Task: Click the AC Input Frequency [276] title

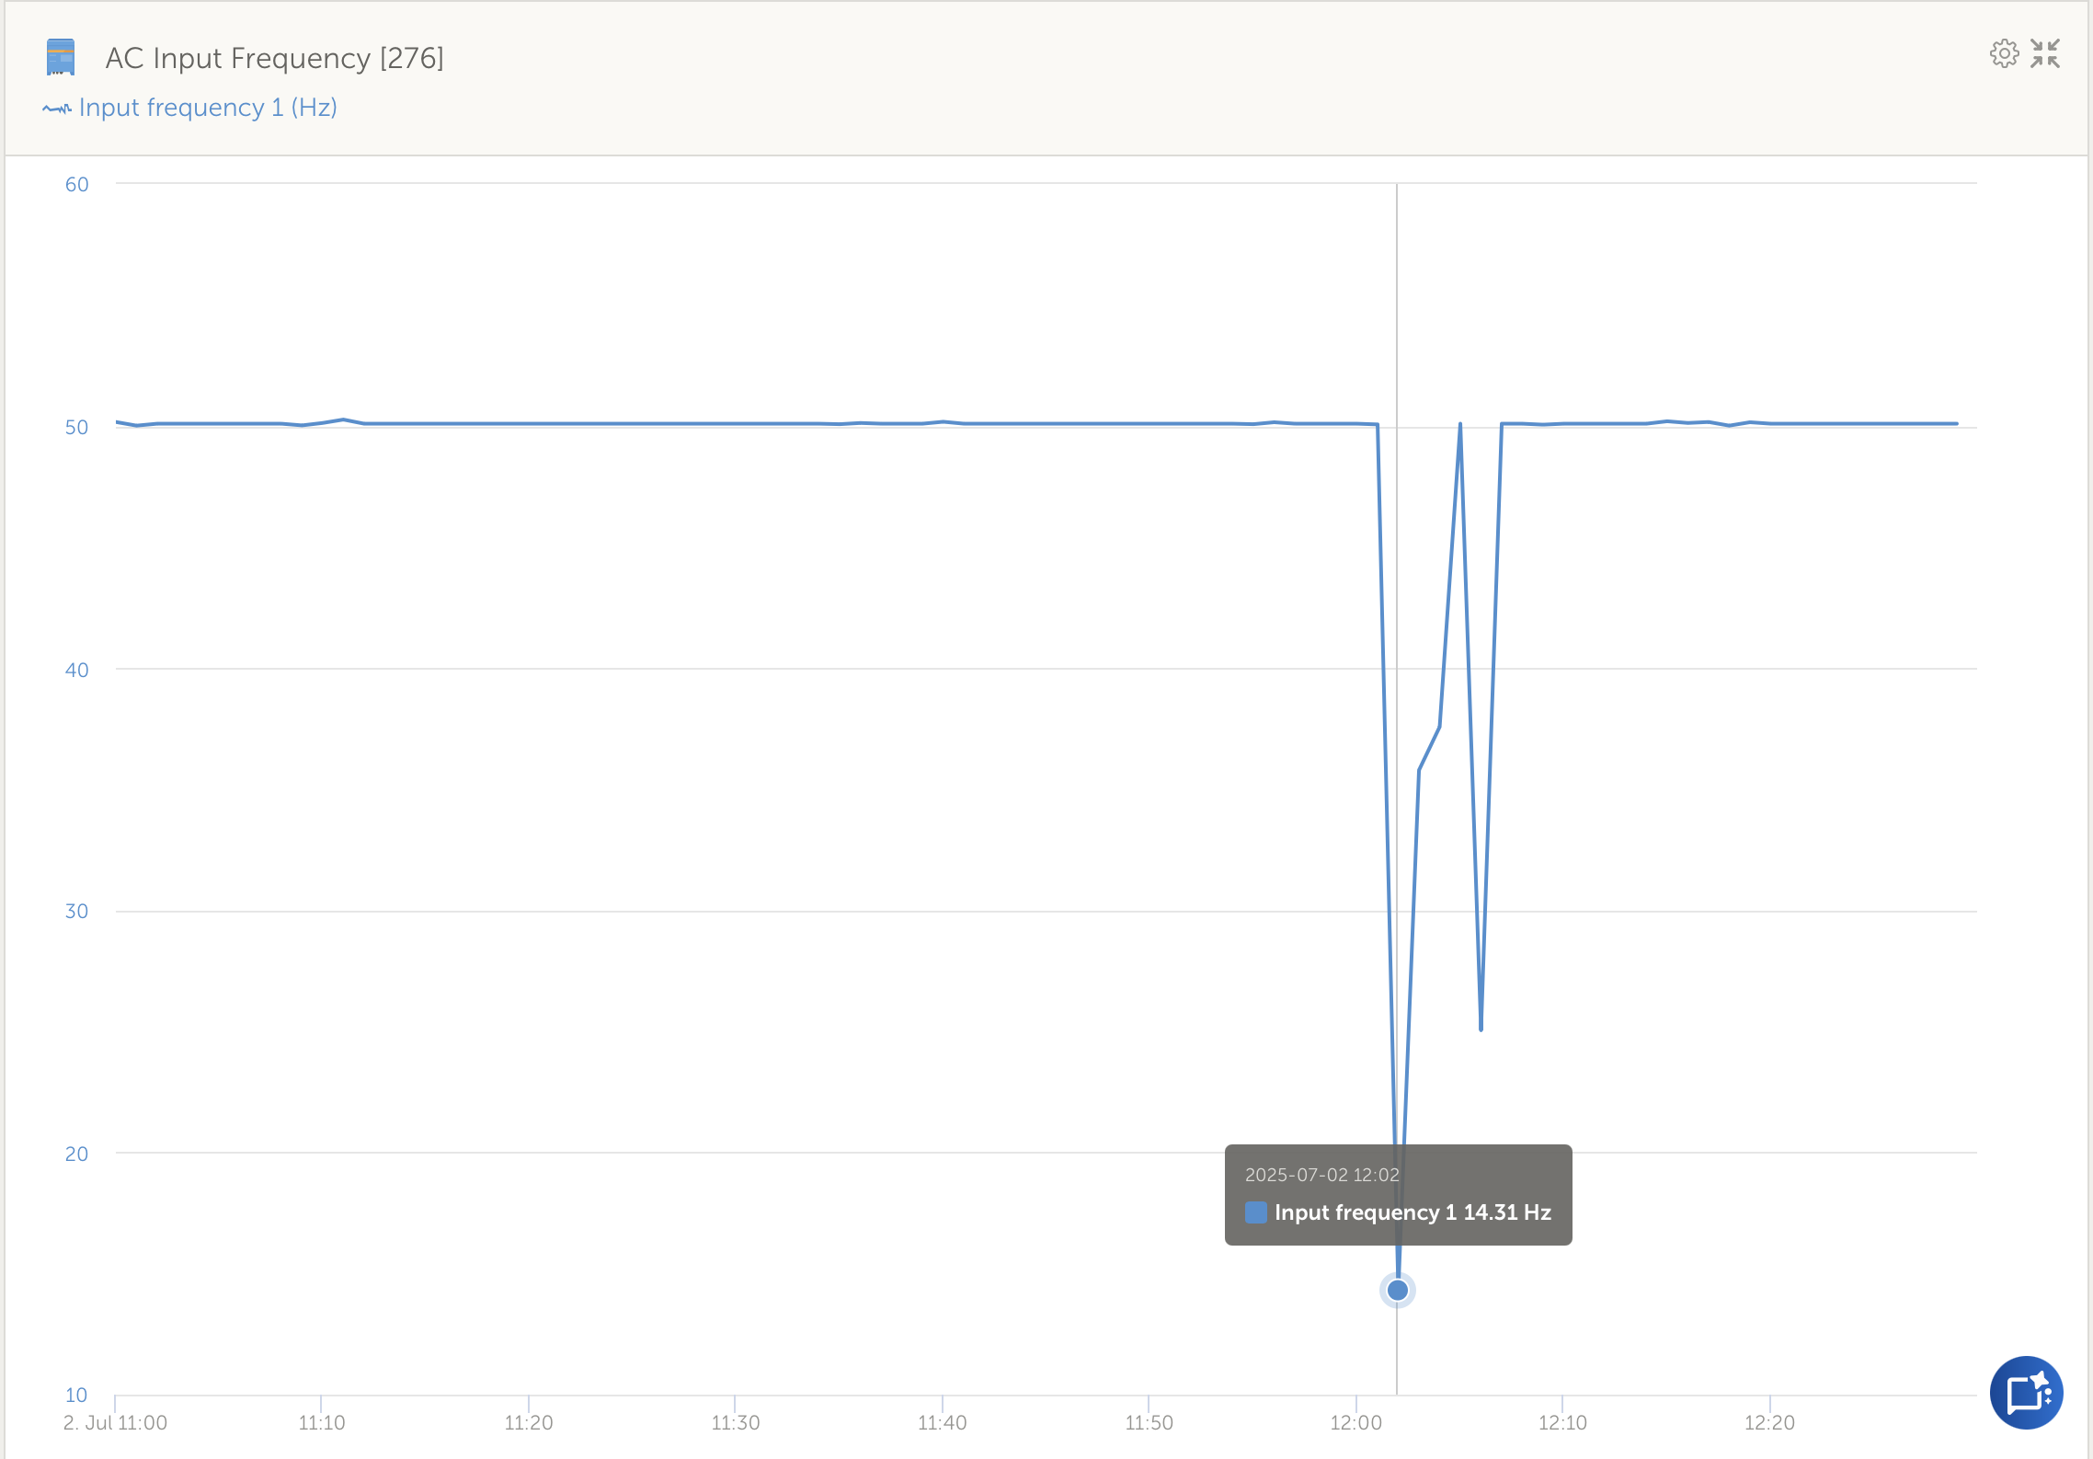Action: click(274, 58)
